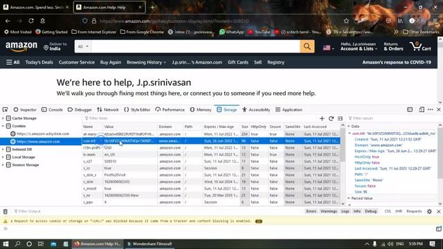This screenshot has width=443, height=249.
Task: Switch to the Debugger tab
Action: tap(80, 109)
